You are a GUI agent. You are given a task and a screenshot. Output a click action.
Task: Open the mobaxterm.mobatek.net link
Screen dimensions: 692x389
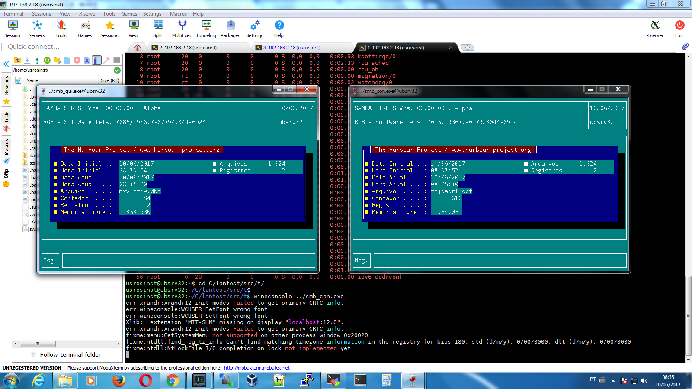coord(256,368)
